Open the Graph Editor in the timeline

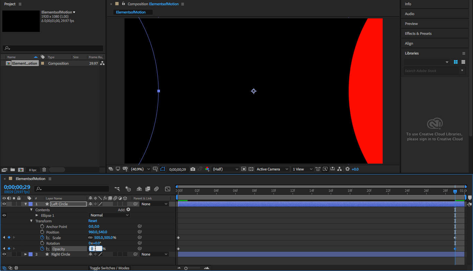tap(168, 189)
